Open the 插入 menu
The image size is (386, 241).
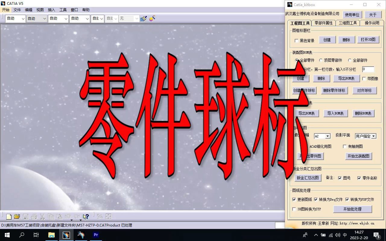(x=52, y=10)
